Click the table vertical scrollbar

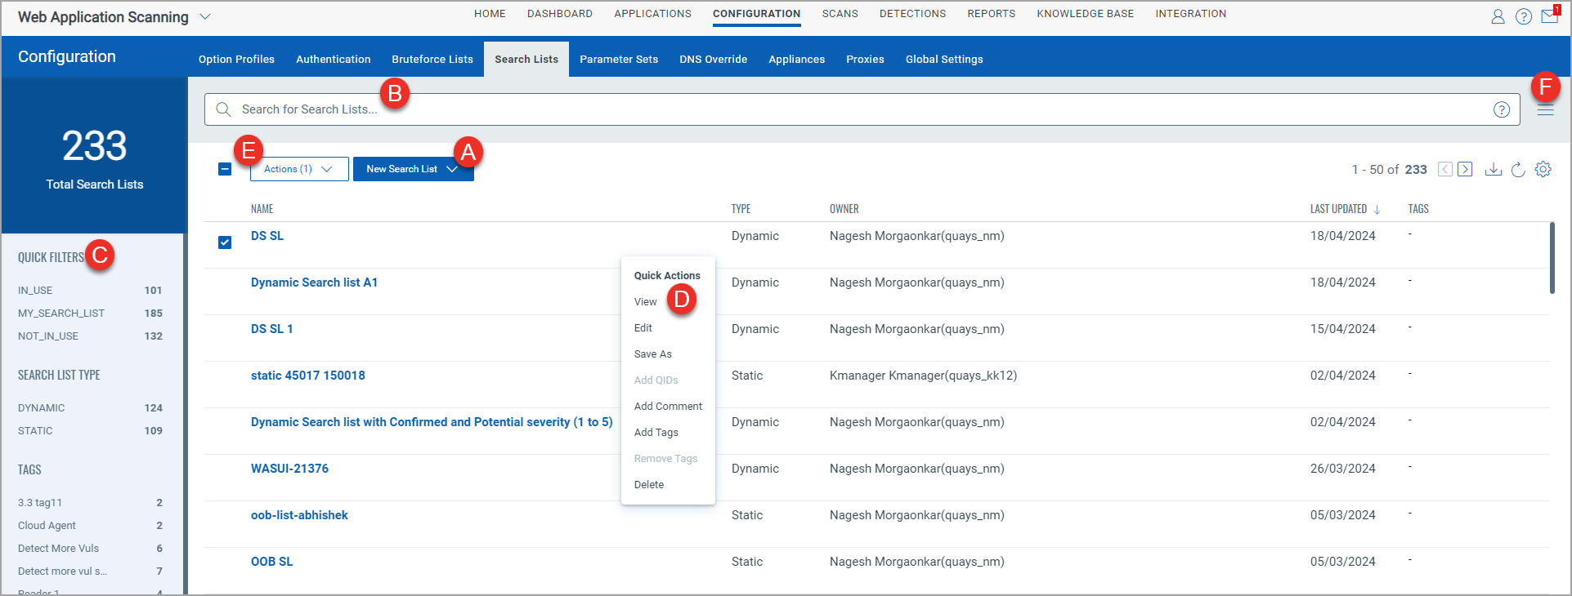click(x=1552, y=258)
